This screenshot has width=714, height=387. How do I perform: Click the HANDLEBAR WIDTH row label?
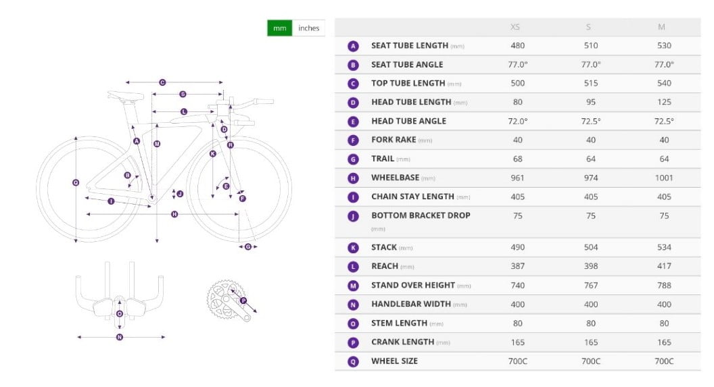point(412,305)
